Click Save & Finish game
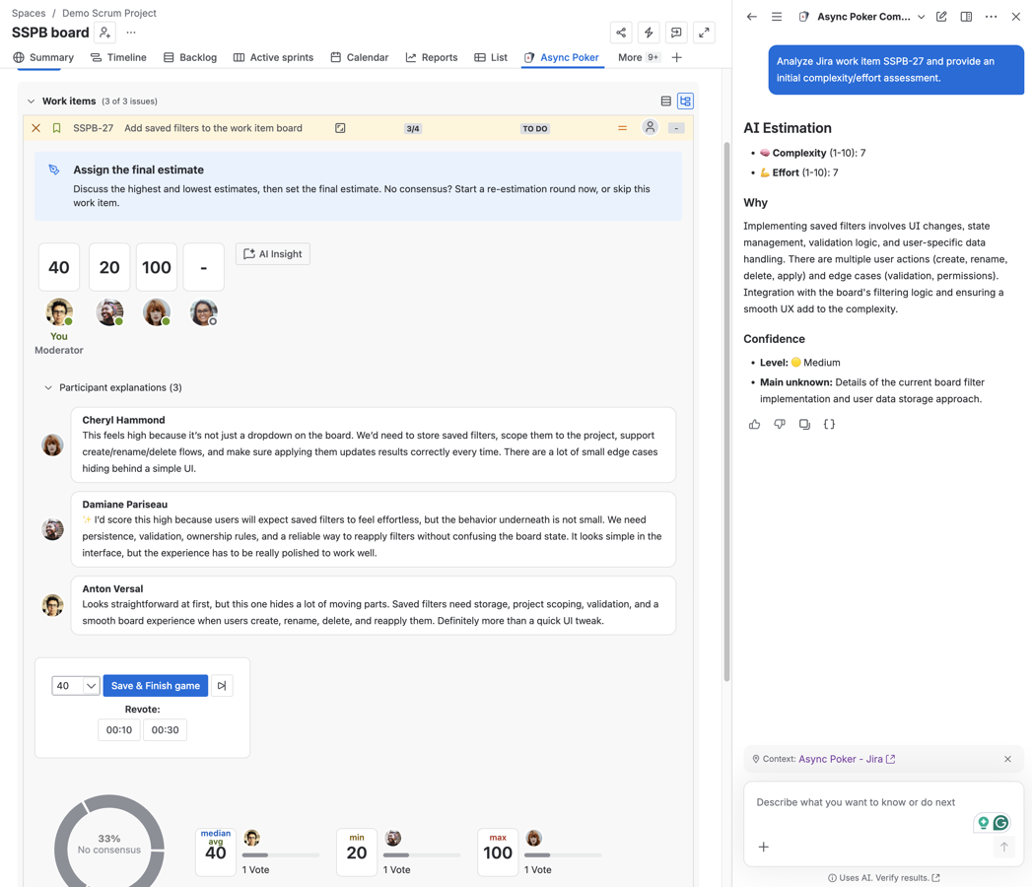This screenshot has width=1032, height=887. pyautogui.click(x=155, y=685)
